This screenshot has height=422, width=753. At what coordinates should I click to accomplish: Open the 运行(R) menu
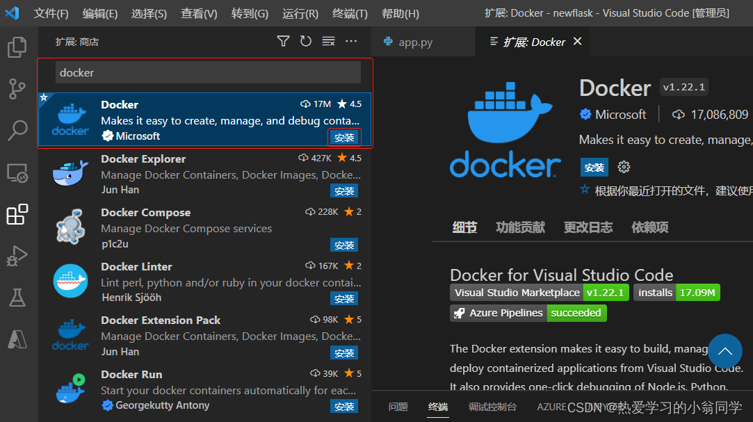pos(300,13)
